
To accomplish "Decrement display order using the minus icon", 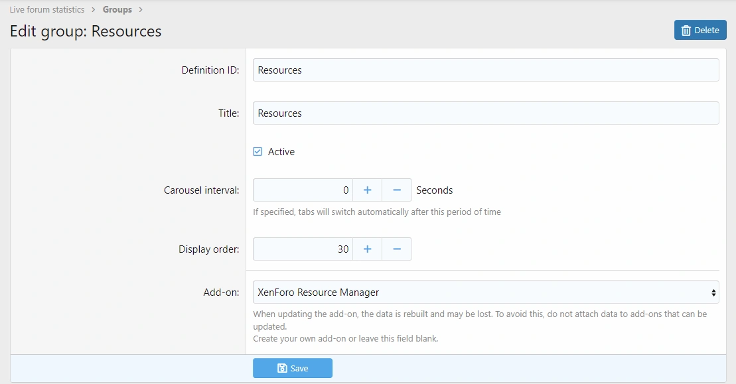I will [397, 249].
